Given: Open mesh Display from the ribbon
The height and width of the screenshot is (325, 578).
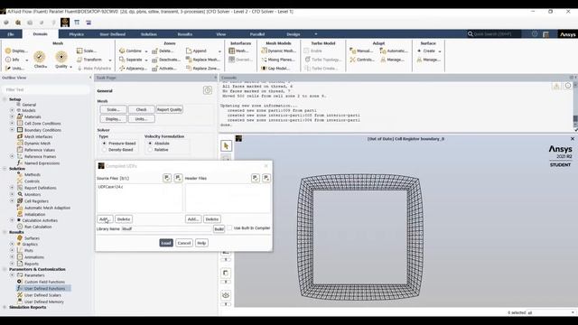Looking at the screenshot, I should pos(16,51).
